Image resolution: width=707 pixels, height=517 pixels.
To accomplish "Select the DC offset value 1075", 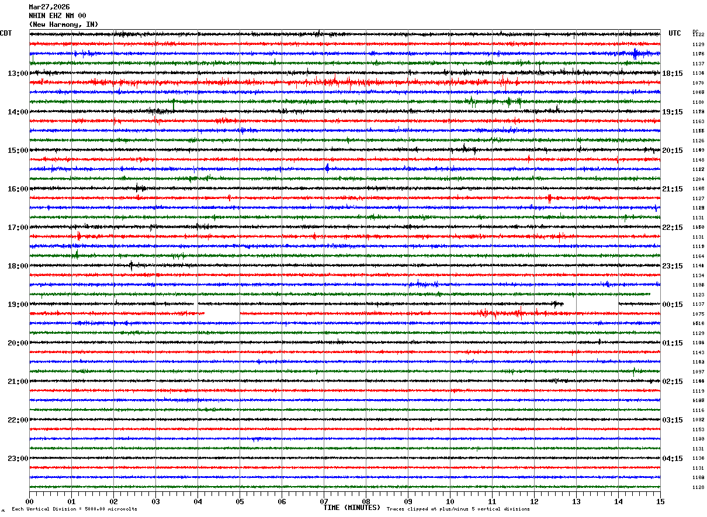I will tap(698, 314).
